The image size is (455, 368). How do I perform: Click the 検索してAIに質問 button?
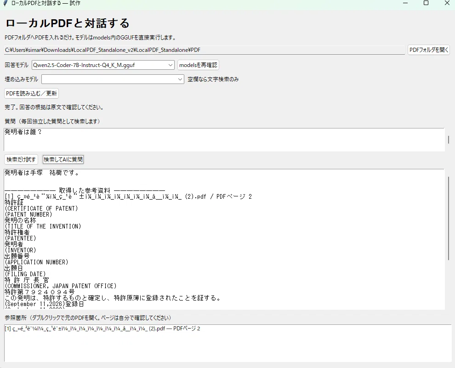tap(63, 160)
